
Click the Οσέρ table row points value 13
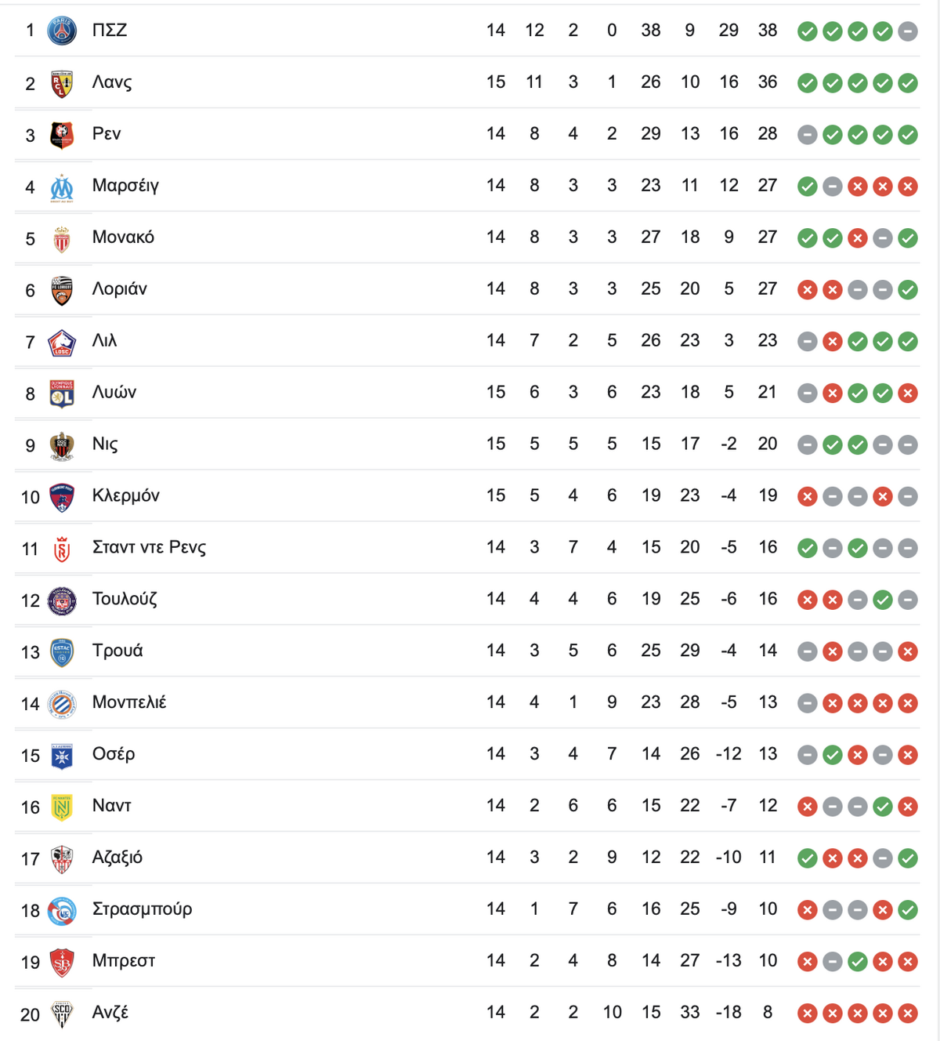(768, 754)
